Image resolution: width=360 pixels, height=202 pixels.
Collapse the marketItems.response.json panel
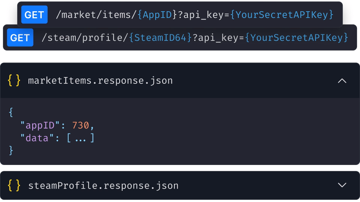(342, 81)
